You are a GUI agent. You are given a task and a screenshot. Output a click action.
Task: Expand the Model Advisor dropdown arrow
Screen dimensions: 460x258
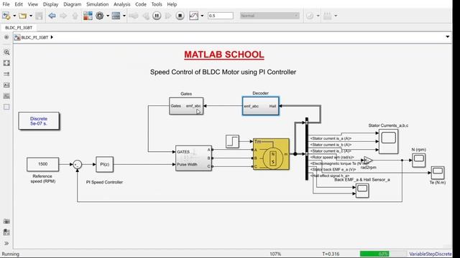click(x=318, y=16)
